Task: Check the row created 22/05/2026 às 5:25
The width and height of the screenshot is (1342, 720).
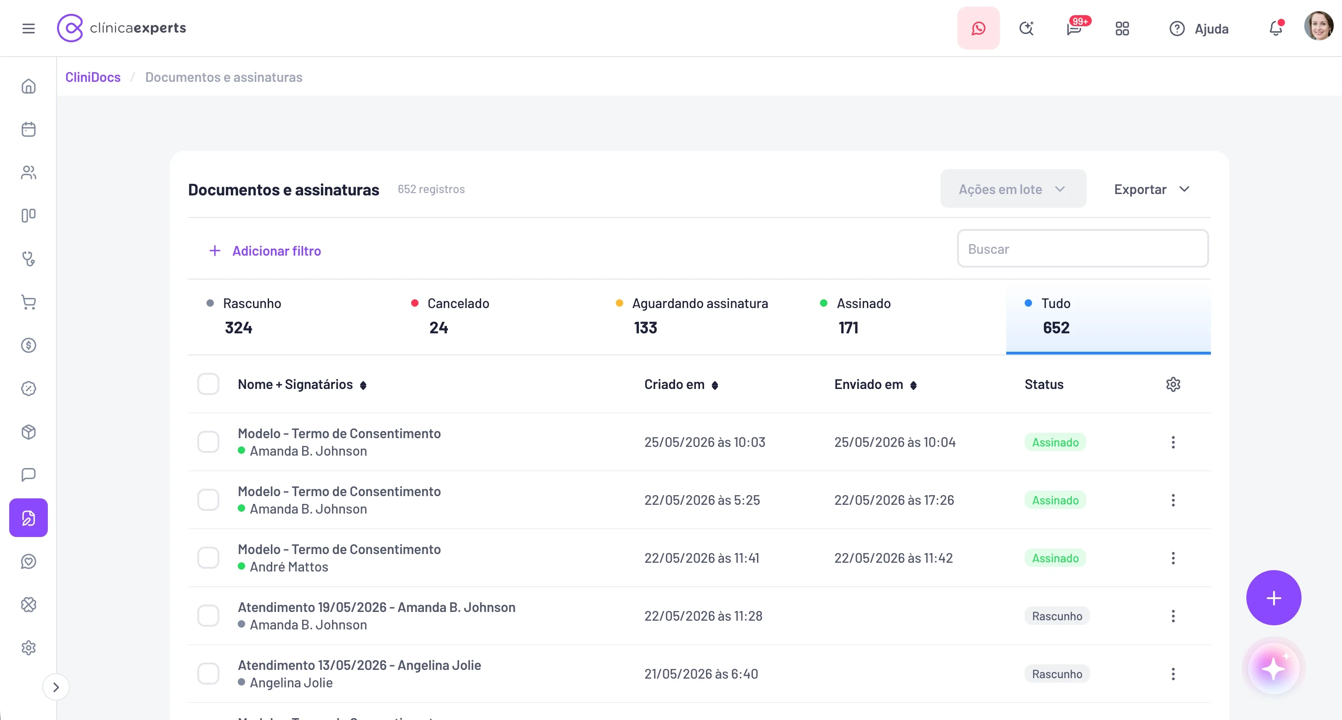Action: click(208, 500)
